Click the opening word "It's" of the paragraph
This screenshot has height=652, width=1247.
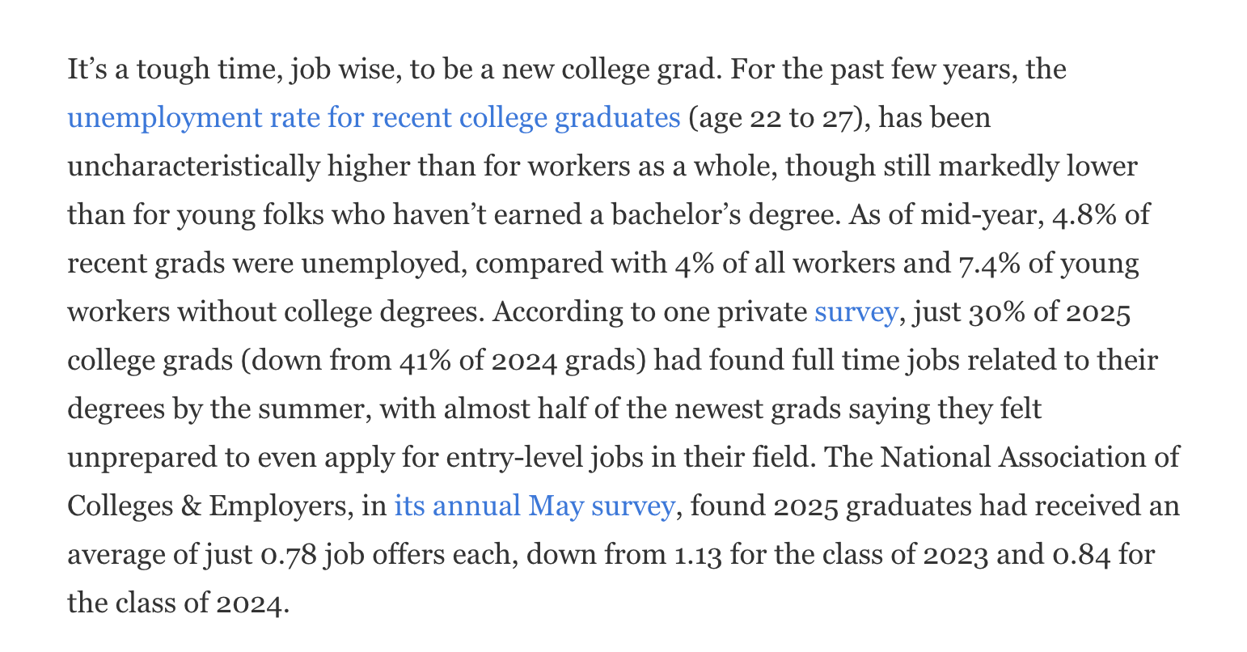[88, 70]
